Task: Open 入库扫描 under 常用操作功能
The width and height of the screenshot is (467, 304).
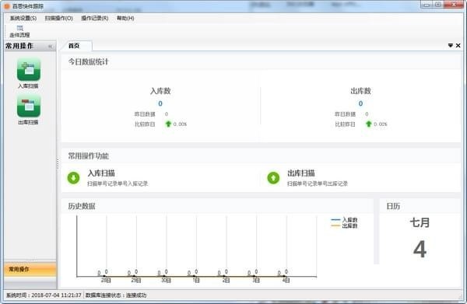Action: (101, 173)
